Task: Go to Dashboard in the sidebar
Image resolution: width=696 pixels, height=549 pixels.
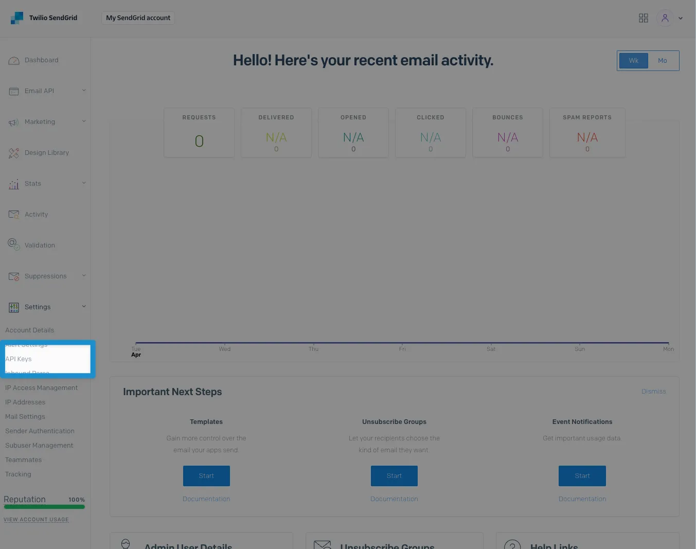Action: 42,60
